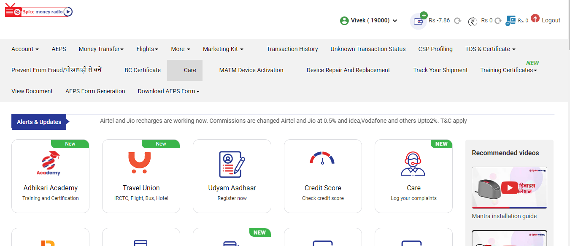Open Unknown Transaction Status
The width and height of the screenshot is (570, 246).
(368, 49)
